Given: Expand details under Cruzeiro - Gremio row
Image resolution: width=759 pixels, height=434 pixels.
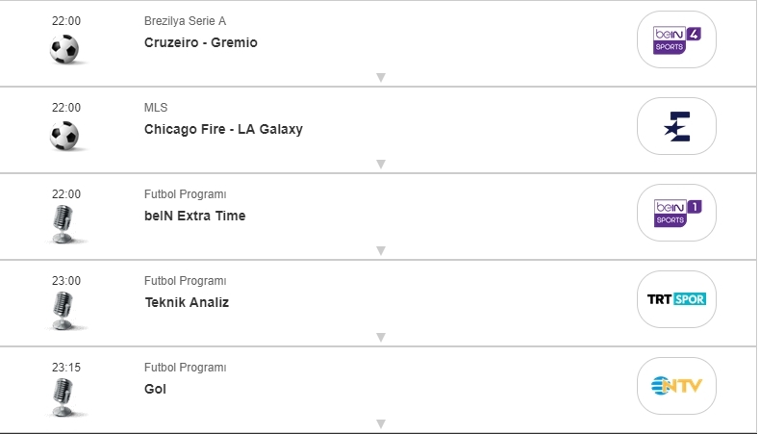Looking at the screenshot, I should coord(381,77).
